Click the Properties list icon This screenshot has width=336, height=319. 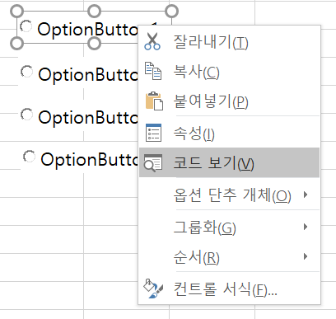tap(153, 133)
